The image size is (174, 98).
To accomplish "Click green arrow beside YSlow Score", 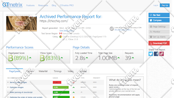I will [62, 58].
